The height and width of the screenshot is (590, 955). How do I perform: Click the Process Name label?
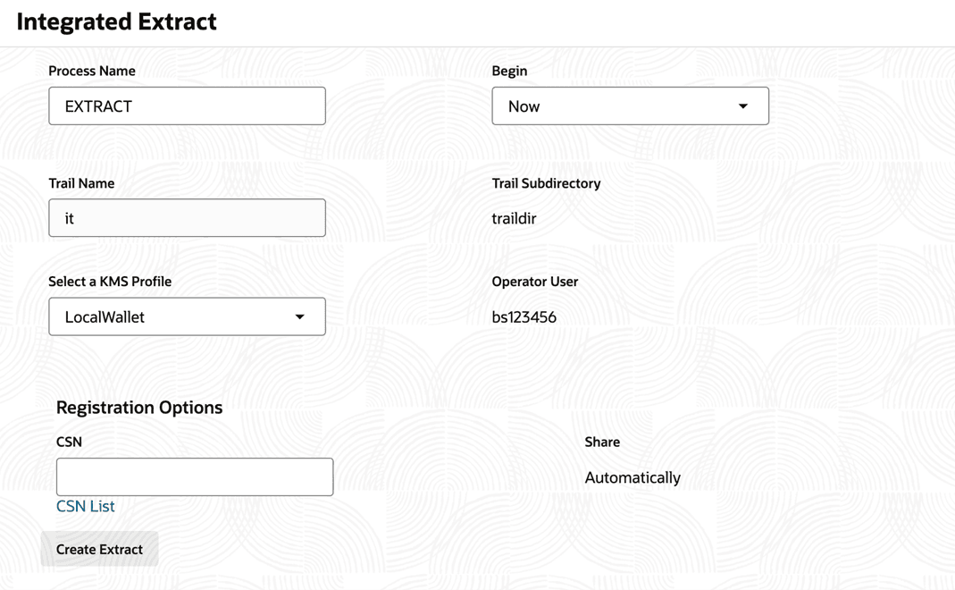[x=92, y=71]
